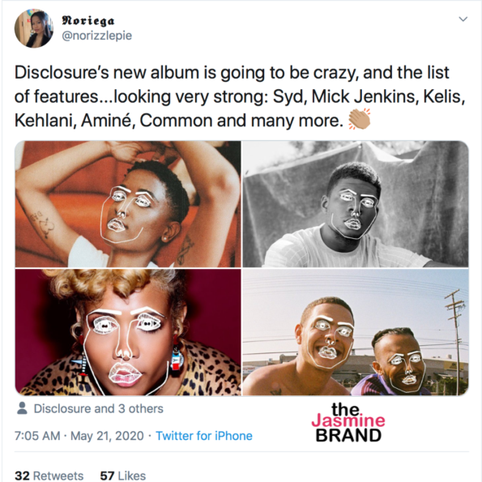Open top-left photo with raised arms
482x482 pixels.
point(128,204)
